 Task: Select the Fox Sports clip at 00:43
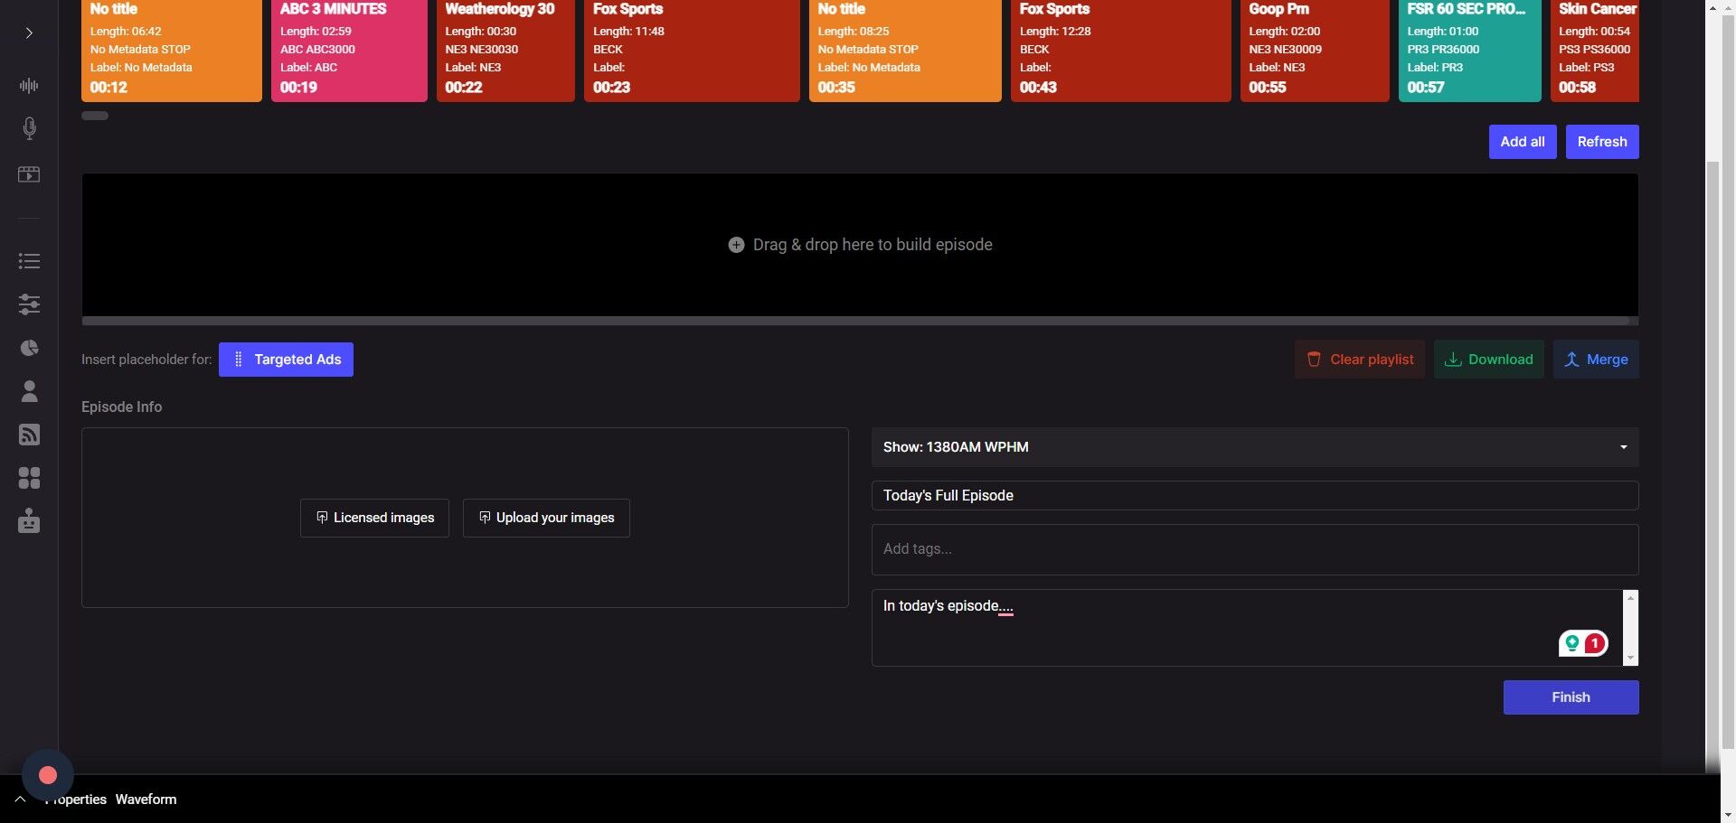pos(1121,50)
